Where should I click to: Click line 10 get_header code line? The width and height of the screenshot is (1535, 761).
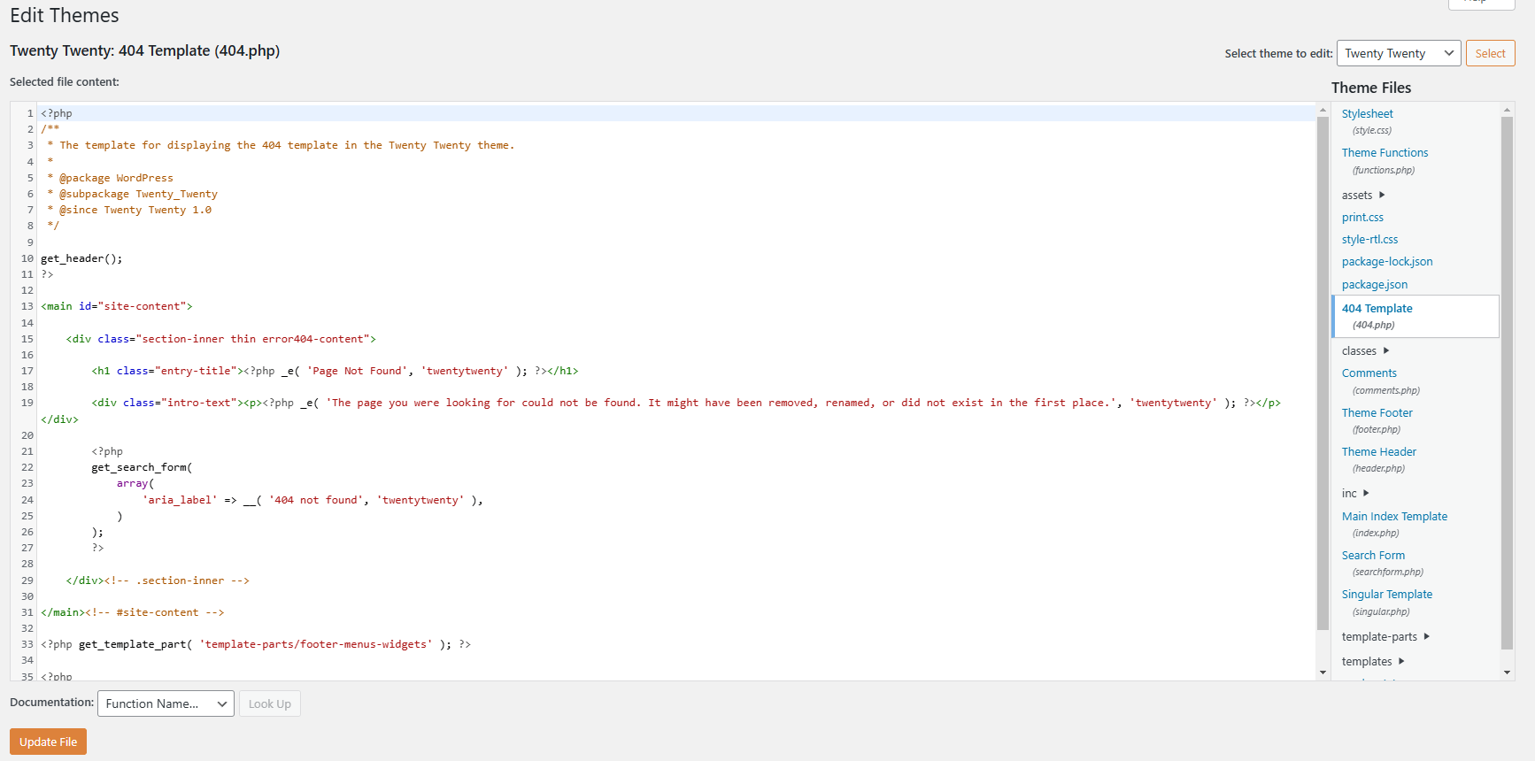coord(81,258)
